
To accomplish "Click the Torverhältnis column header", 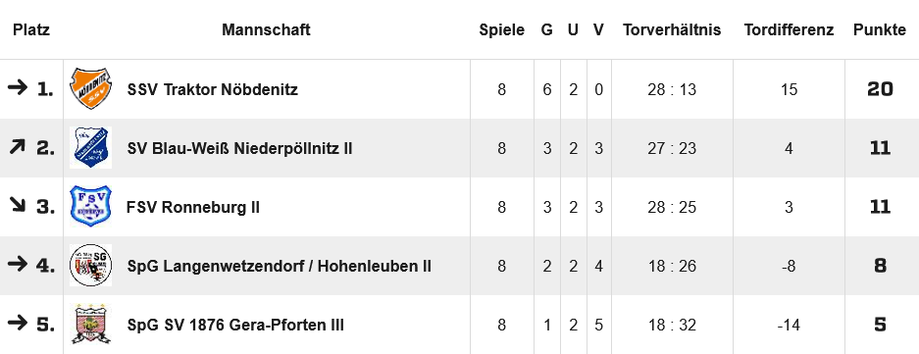I will (672, 29).
